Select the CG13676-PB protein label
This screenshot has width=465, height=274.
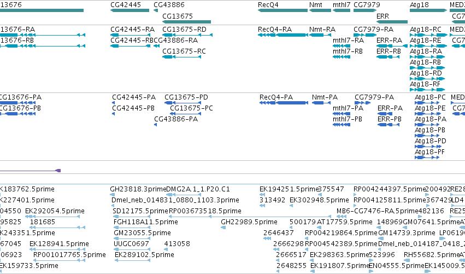pyautogui.click(x=20, y=108)
